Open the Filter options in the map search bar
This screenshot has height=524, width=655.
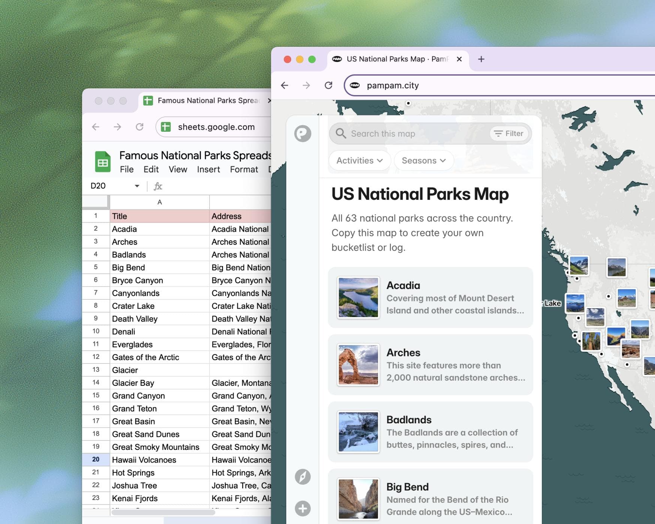[509, 133]
